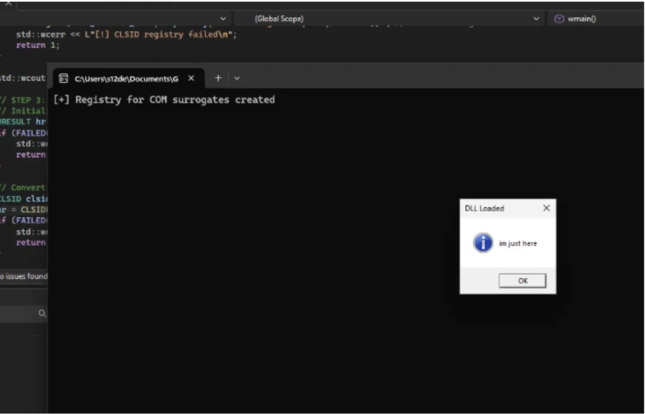The width and height of the screenshot is (645, 414).
Task: Close the terminal tab with its X
Action: 191,79
